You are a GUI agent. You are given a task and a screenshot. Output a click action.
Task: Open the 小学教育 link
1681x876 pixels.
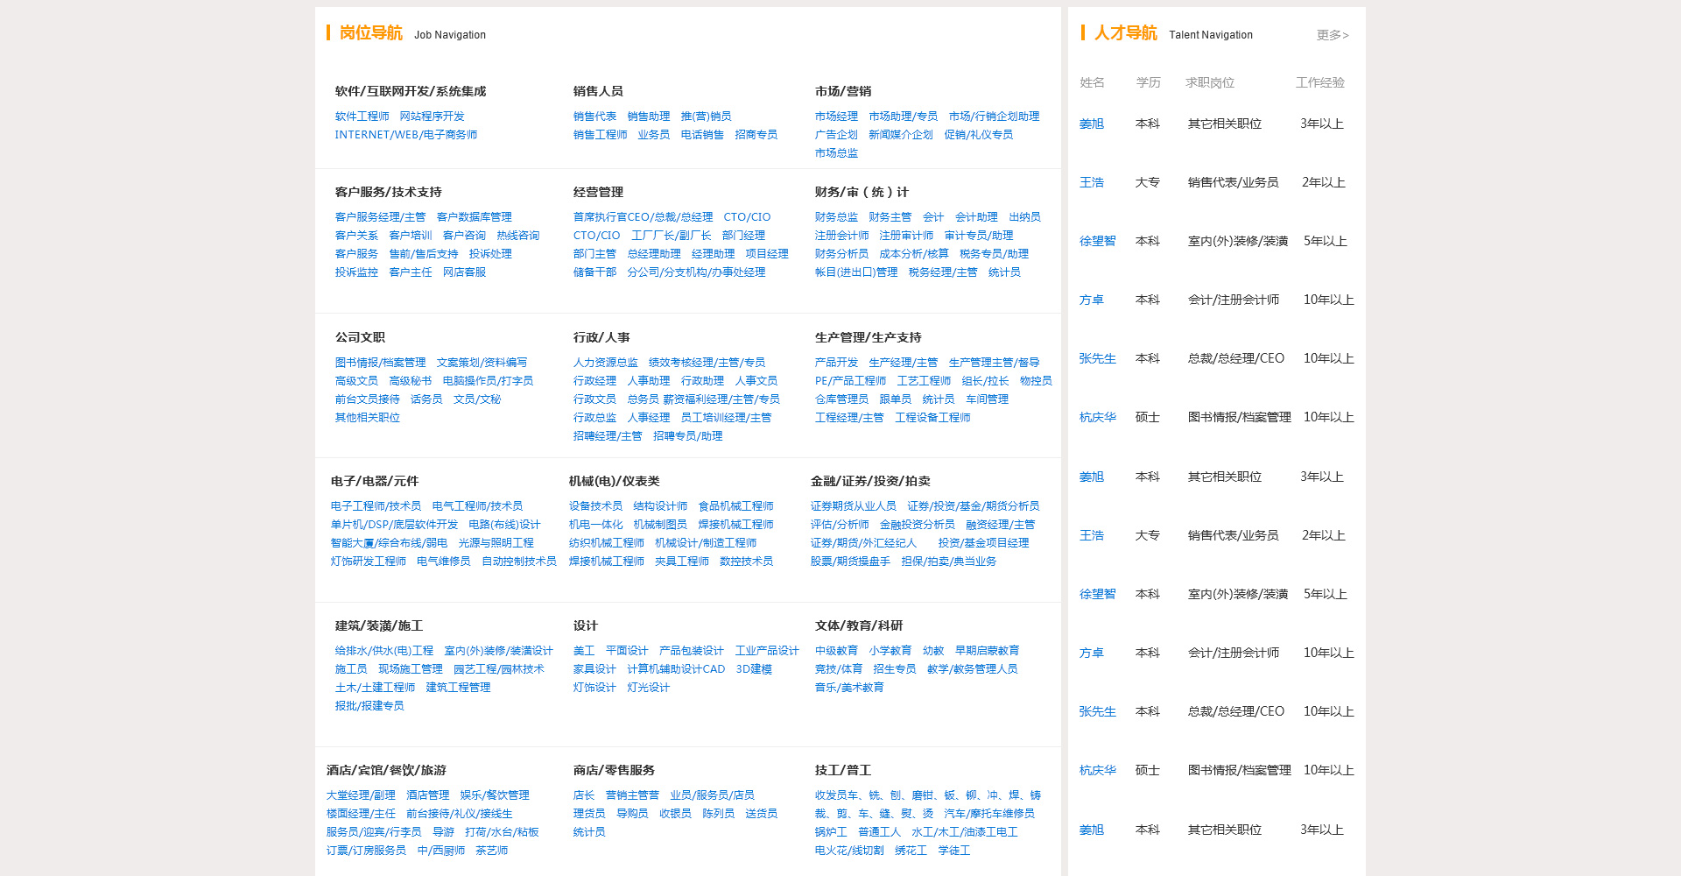pos(890,651)
